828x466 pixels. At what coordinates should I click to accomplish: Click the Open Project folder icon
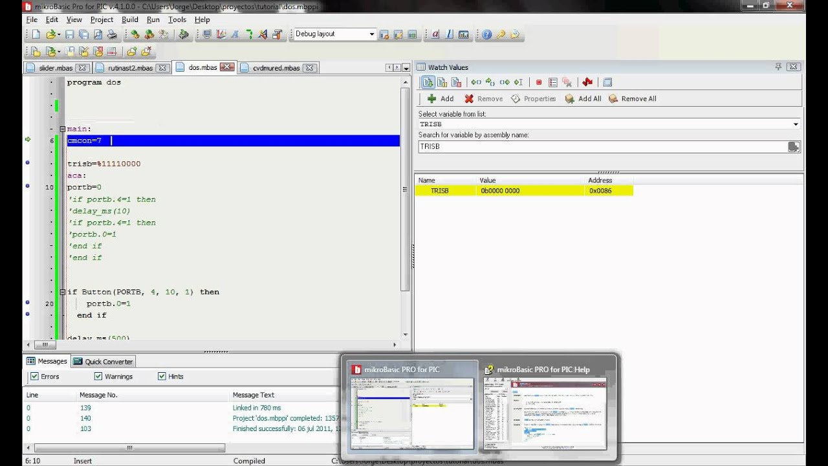pos(50,52)
